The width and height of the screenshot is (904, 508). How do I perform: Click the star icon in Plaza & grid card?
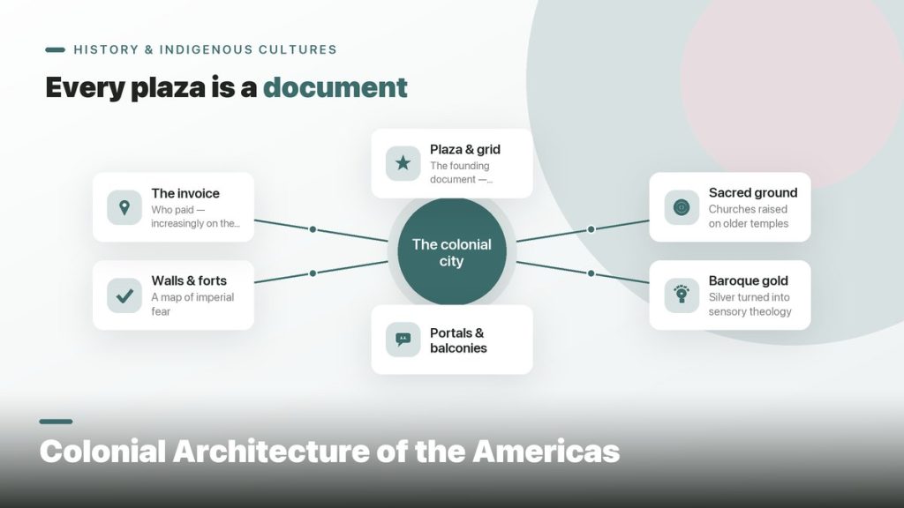[403, 163]
